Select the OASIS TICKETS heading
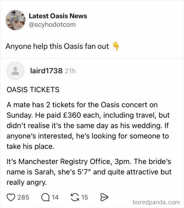The image size is (184, 208). (x=33, y=89)
